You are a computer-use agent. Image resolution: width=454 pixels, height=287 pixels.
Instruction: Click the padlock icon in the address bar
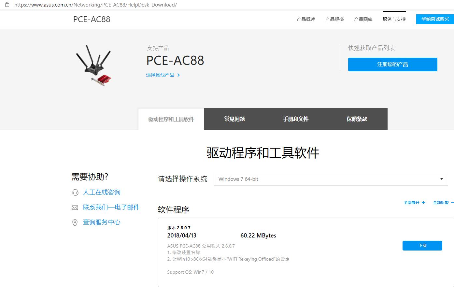[7, 5]
